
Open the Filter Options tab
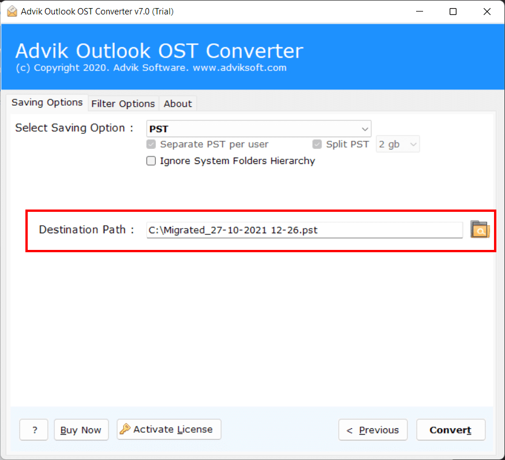click(124, 104)
